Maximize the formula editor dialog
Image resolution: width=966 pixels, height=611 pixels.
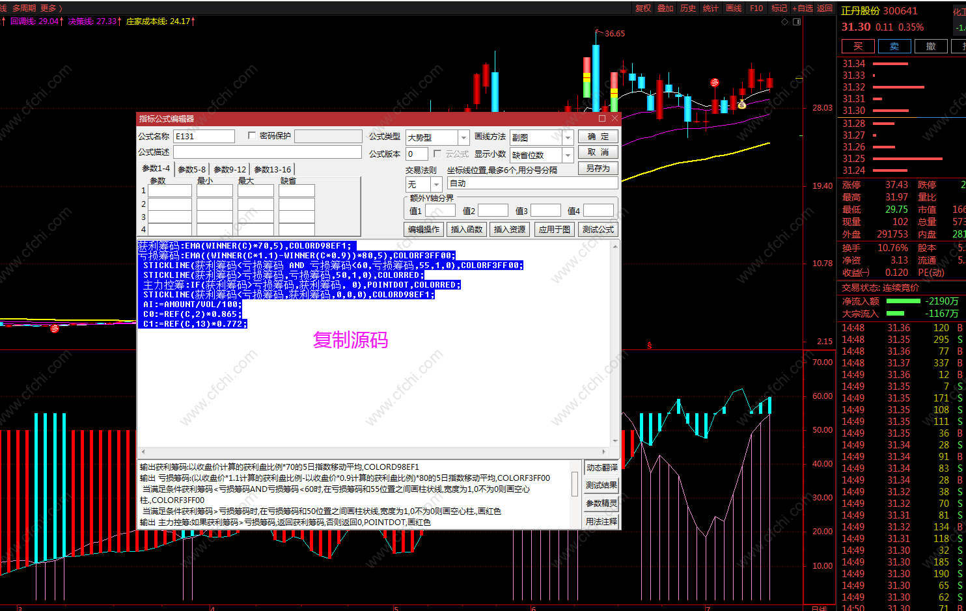tap(602, 118)
